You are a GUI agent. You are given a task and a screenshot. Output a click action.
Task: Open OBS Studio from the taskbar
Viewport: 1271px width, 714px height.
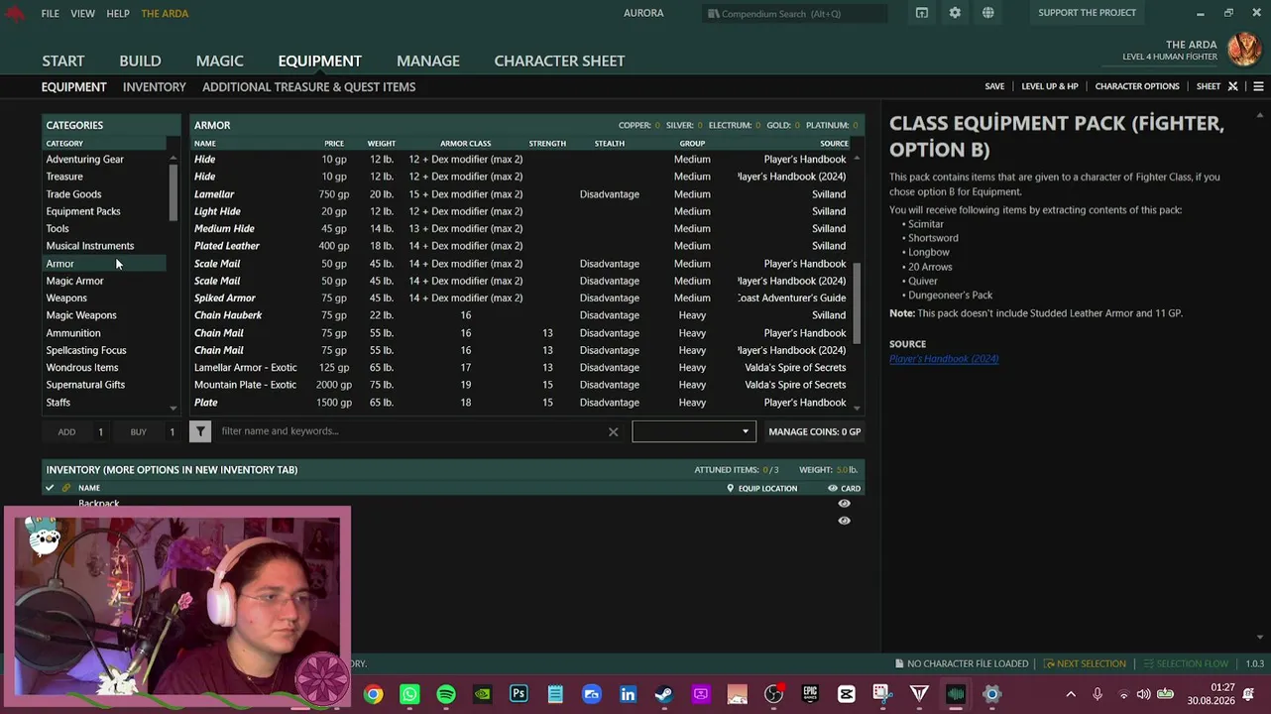click(x=773, y=694)
